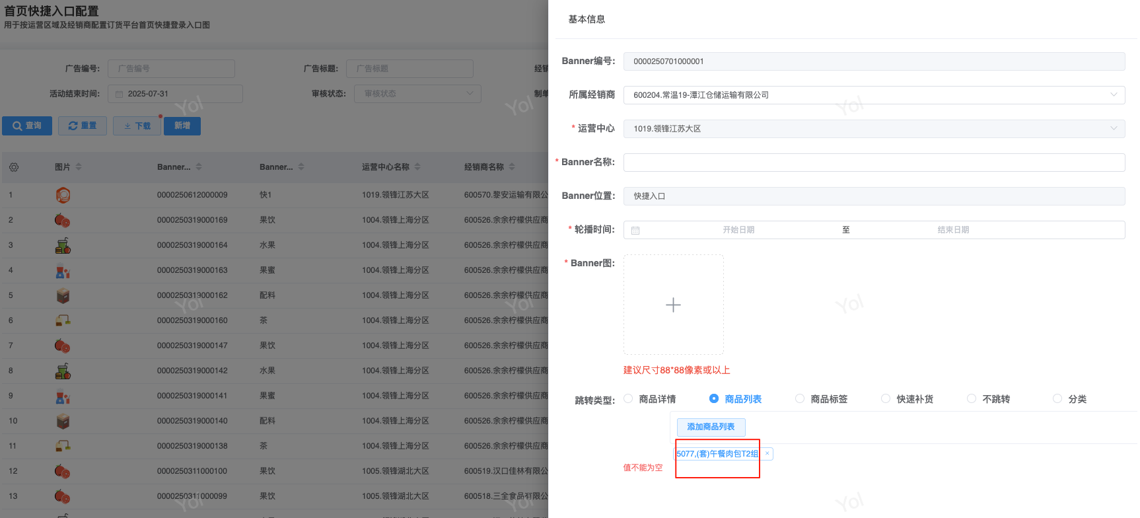Click the plus icon to upload Banner图
The width and height of the screenshot is (1140, 518).
[x=673, y=305]
